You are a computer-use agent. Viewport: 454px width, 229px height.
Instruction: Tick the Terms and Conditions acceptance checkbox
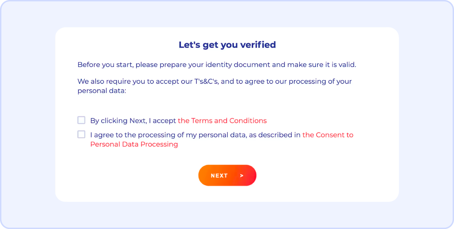(81, 120)
